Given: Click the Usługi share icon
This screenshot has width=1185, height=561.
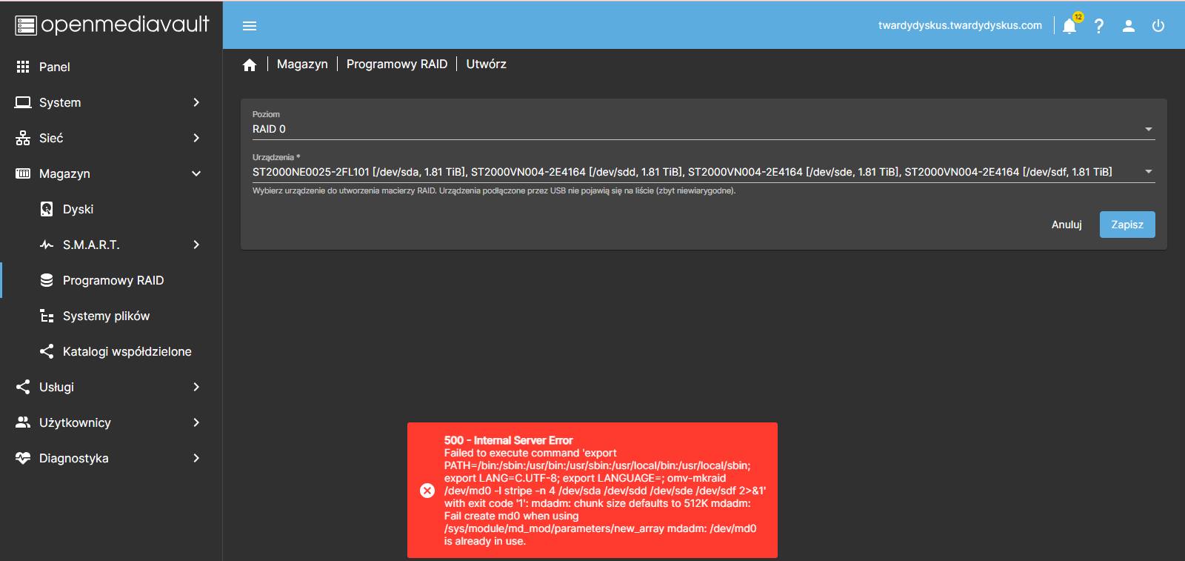Looking at the screenshot, I should 23,387.
